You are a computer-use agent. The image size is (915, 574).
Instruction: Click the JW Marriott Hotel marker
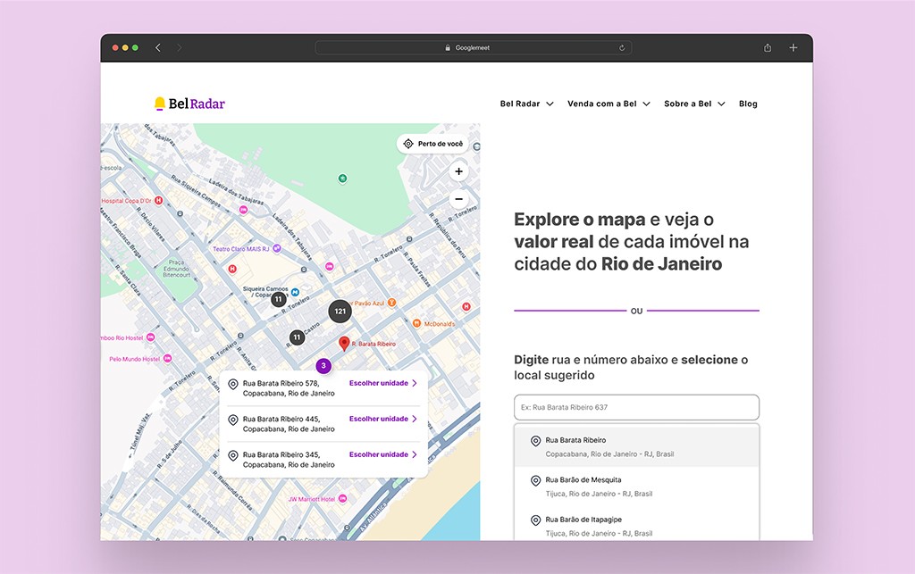coord(342,499)
